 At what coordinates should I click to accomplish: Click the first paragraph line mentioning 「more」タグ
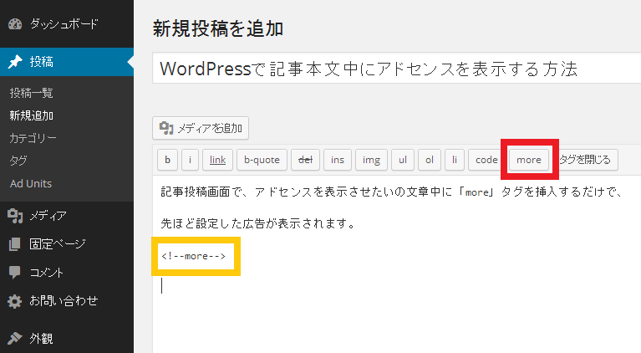(x=391, y=192)
